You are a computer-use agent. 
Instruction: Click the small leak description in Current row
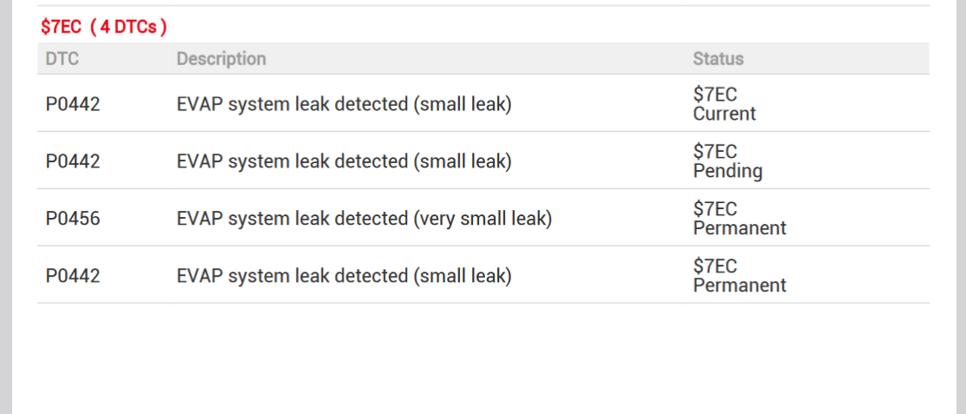click(x=344, y=104)
